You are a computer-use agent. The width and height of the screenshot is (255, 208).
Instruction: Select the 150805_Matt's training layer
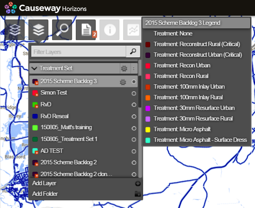point(66,127)
